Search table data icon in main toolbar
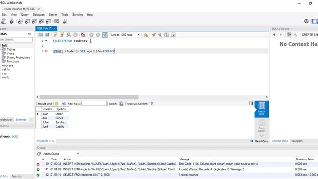The width and height of the screenshot is (318, 179). [57, 21]
